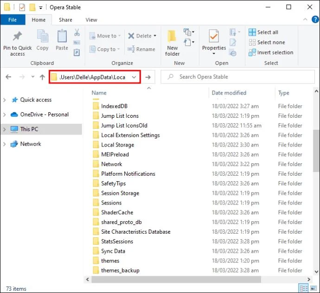
Task: Open the New item dropdown icon
Action: coord(189,32)
